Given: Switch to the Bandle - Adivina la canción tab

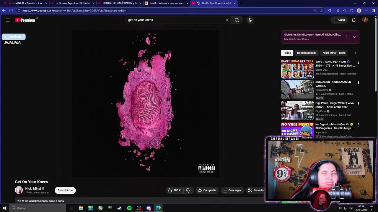Looking at the screenshot, I should click(x=167, y=3).
